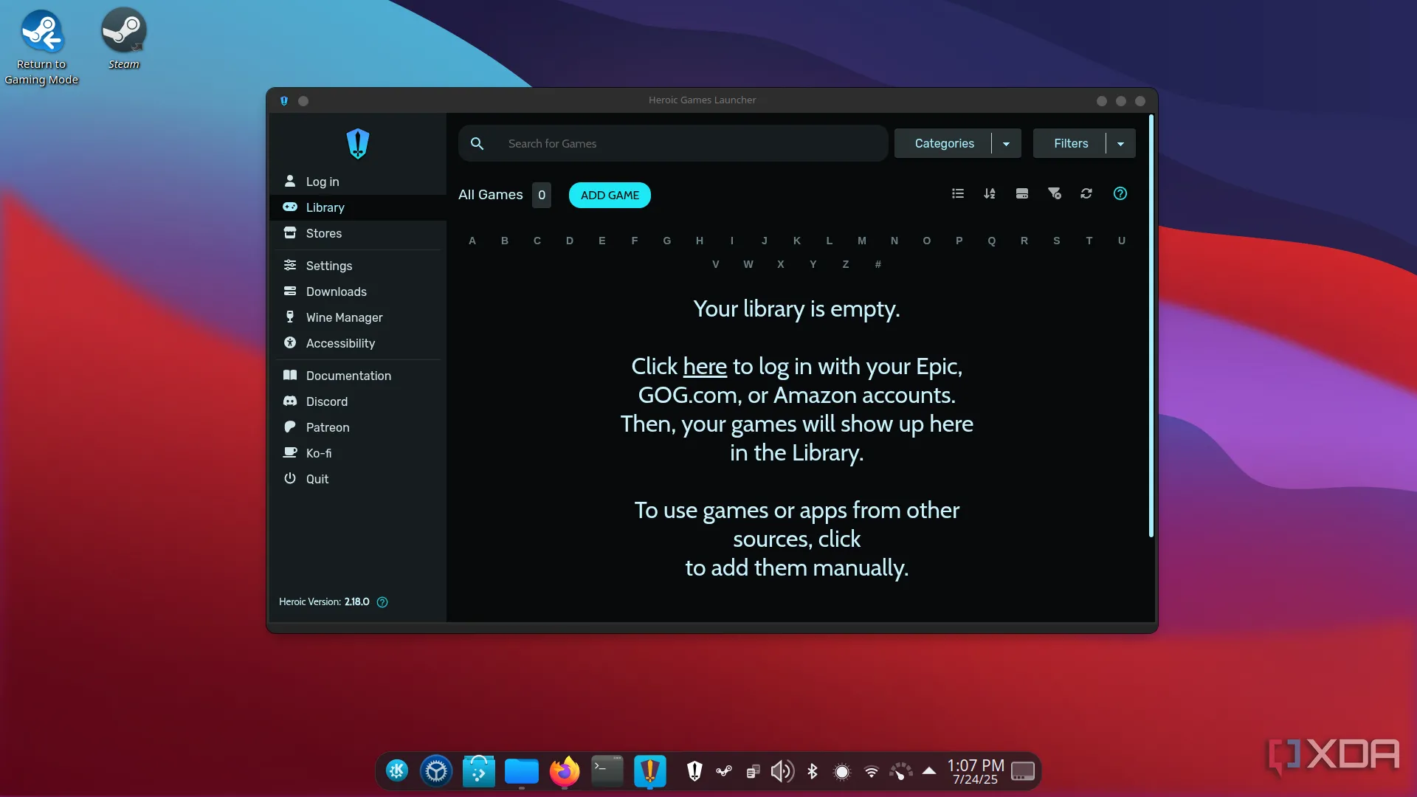The image size is (1417, 797).
Task: Open the Konsole terminal from taskbar
Action: pyautogui.click(x=607, y=771)
